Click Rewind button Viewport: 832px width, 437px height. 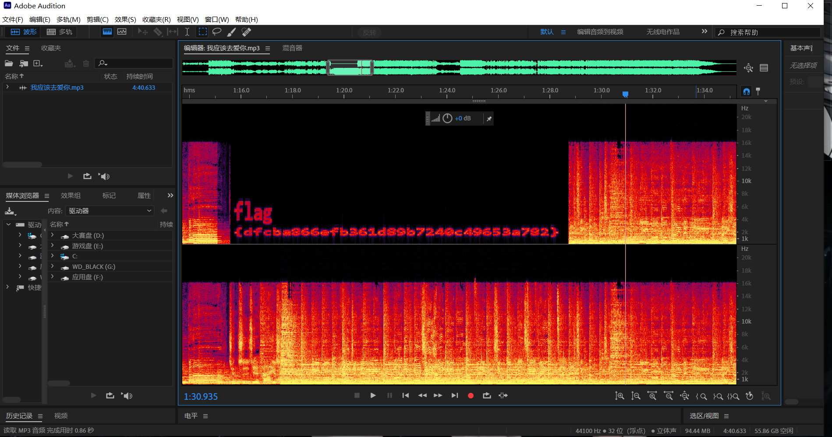[x=422, y=395]
